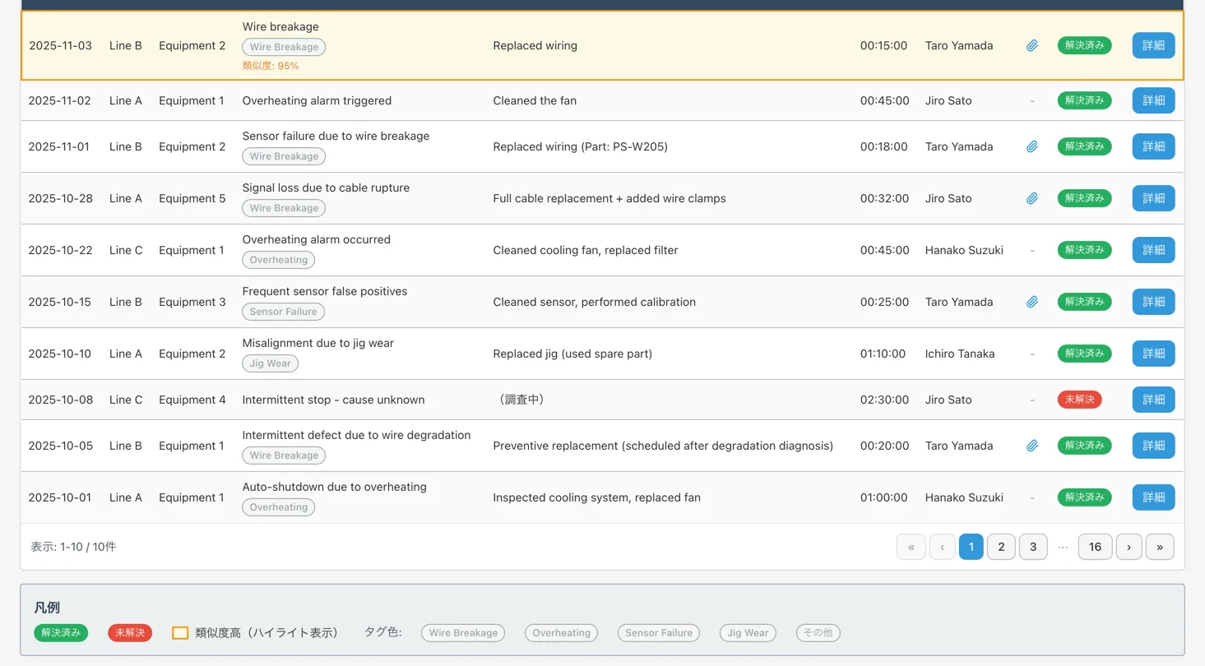Click Overheating tag in 2025-10-22 row
1205x666 pixels.
click(278, 260)
